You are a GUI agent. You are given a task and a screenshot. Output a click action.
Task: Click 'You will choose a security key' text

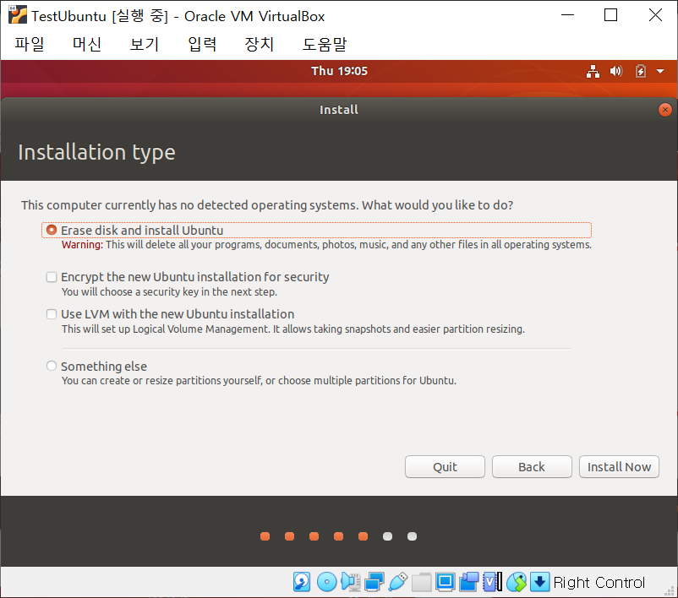point(169,292)
